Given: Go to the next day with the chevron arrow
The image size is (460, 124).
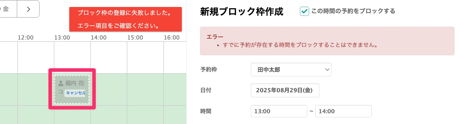Looking at the screenshot, I should (28, 9).
